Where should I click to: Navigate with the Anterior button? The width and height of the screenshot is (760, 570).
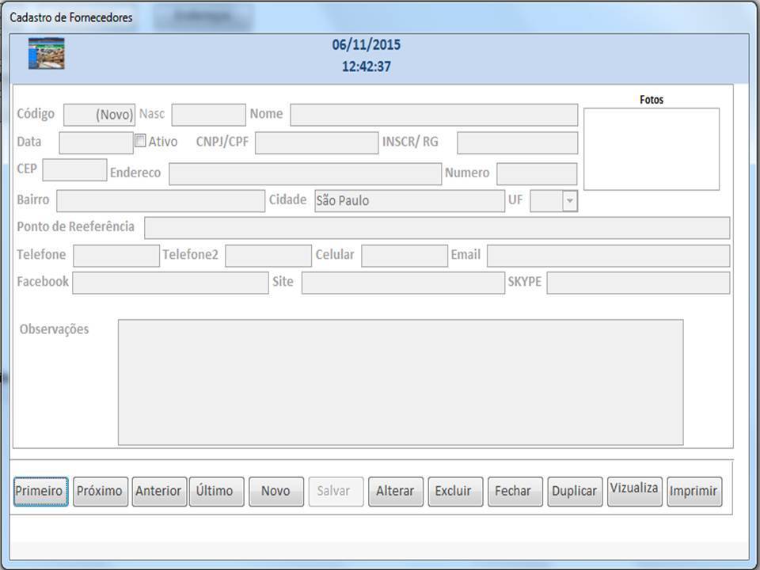coord(158,491)
